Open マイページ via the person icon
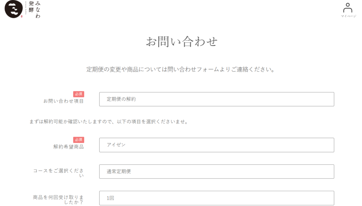Viewport: 362px width, 206px height. tap(348, 8)
